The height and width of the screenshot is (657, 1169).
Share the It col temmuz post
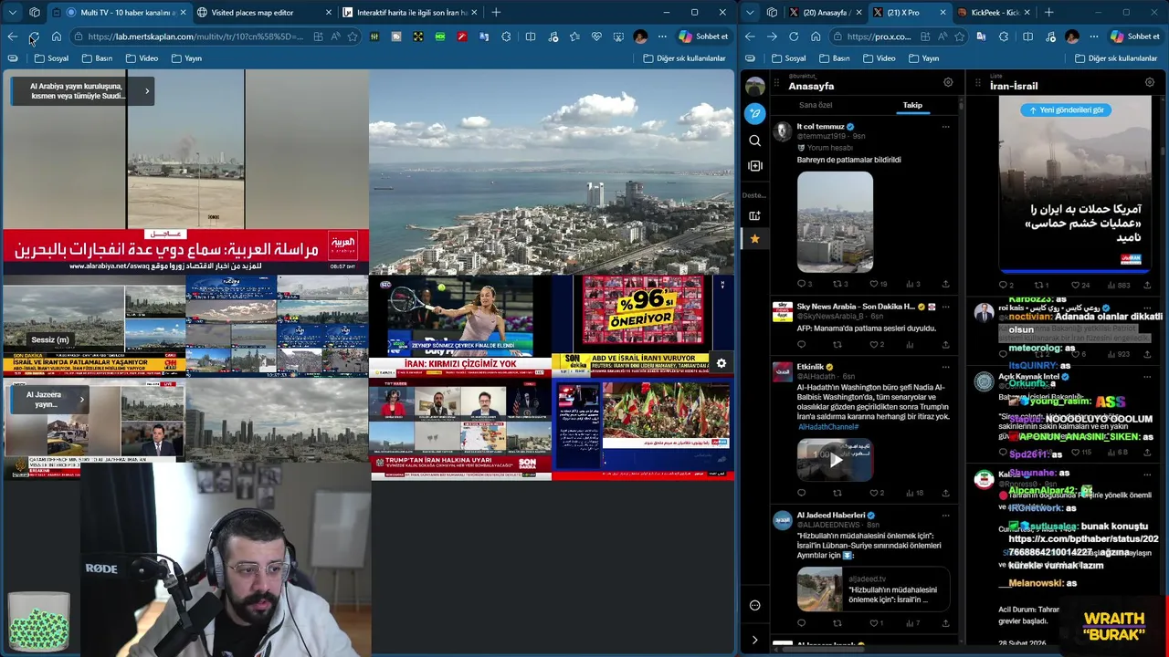[945, 284]
